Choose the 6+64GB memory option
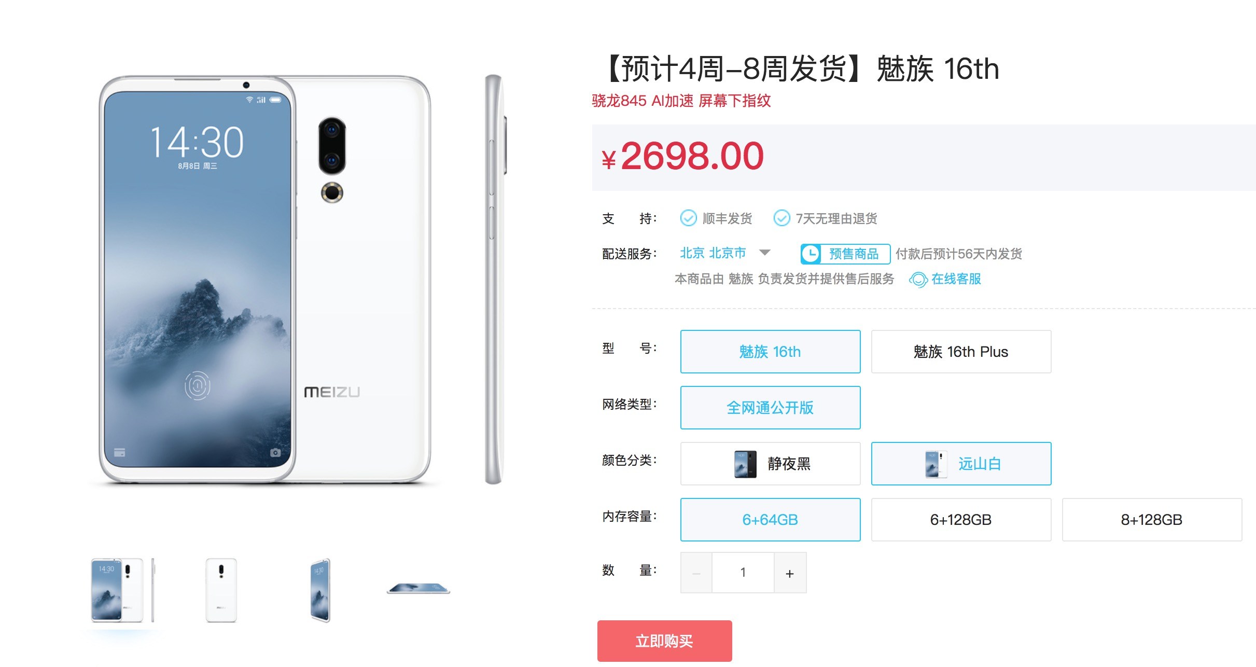Image resolution: width=1256 pixels, height=667 pixels. tap(770, 520)
